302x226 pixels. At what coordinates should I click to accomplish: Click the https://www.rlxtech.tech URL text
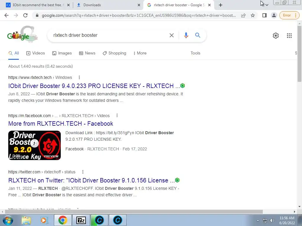pos(30,77)
